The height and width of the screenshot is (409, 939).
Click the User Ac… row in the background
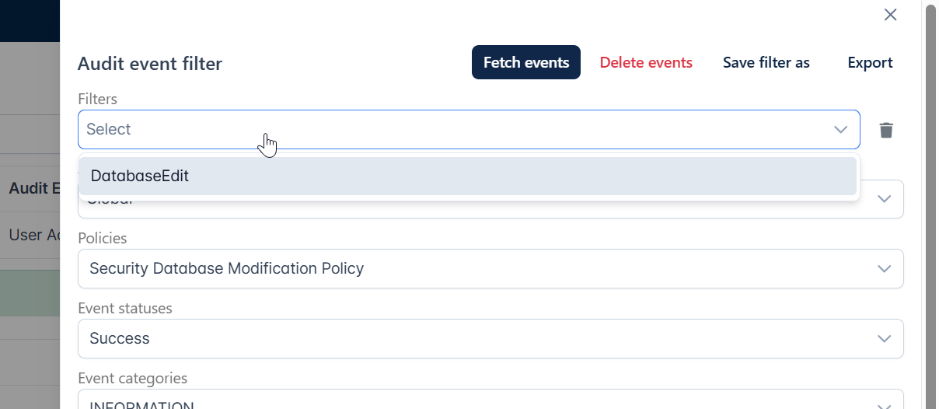(x=34, y=235)
